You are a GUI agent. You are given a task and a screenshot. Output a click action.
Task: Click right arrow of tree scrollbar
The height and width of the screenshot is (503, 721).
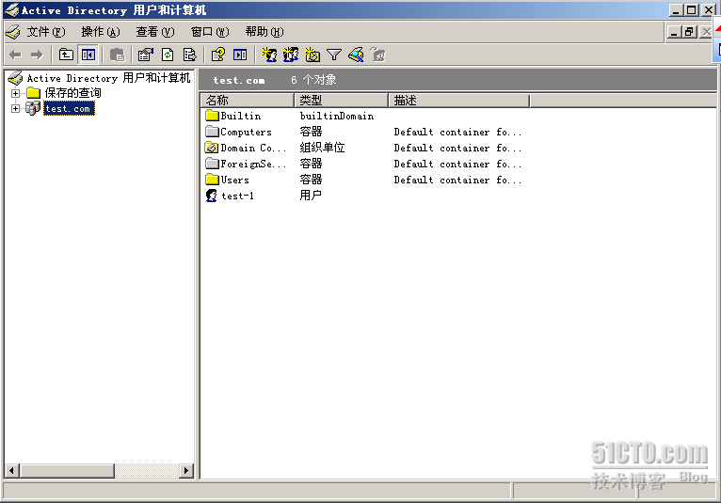185,470
